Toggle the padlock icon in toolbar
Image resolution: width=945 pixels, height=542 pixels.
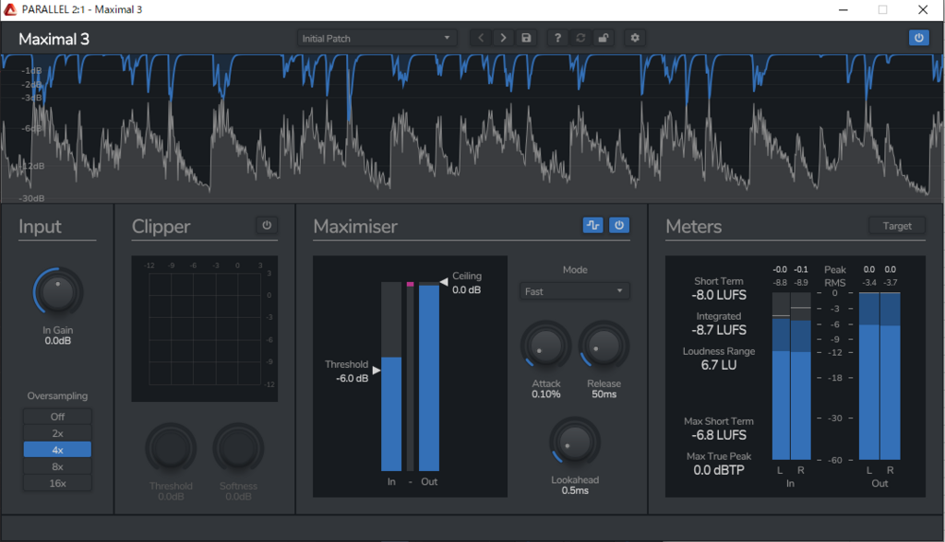click(603, 38)
